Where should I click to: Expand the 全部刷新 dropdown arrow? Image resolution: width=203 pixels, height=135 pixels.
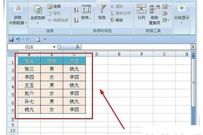(38, 23)
